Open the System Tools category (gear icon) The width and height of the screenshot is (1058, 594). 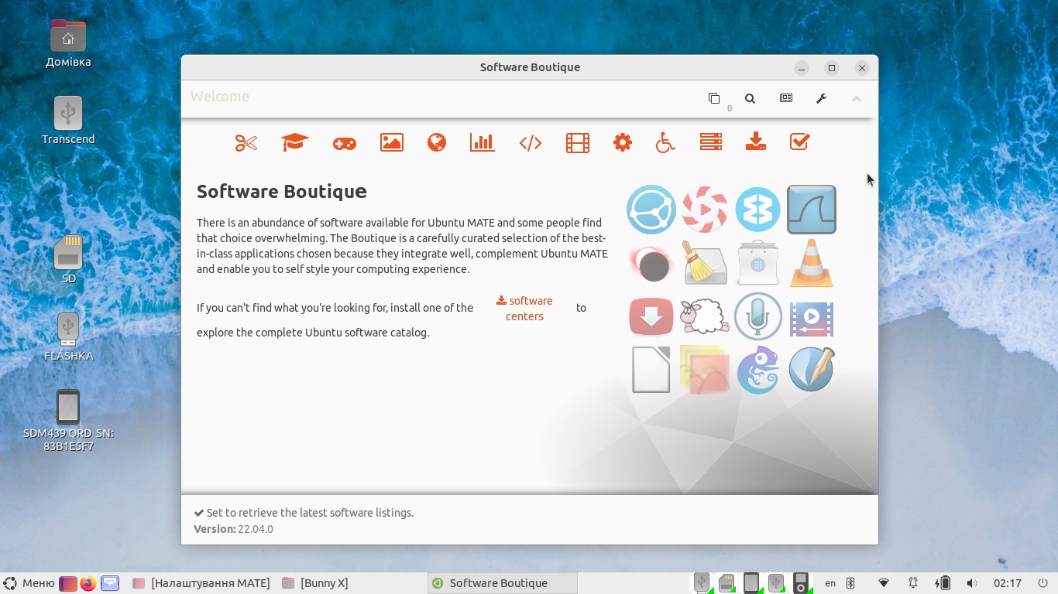point(623,142)
